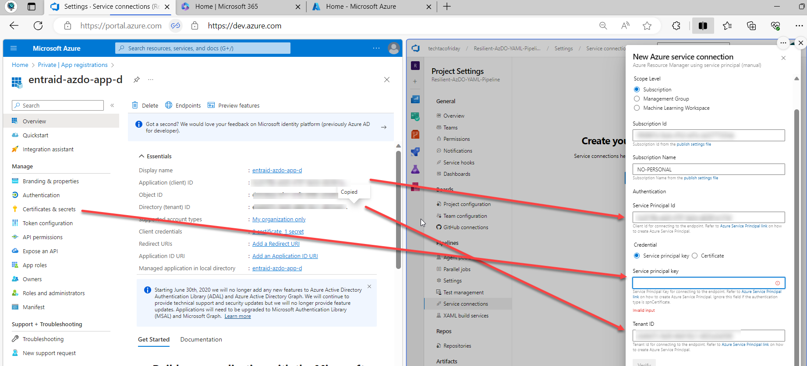Toggle Edge split screen button
This screenshot has width=807, height=366.
click(x=703, y=26)
